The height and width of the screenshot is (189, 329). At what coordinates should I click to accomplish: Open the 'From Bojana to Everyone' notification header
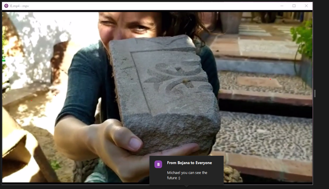(x=189, y=163)
